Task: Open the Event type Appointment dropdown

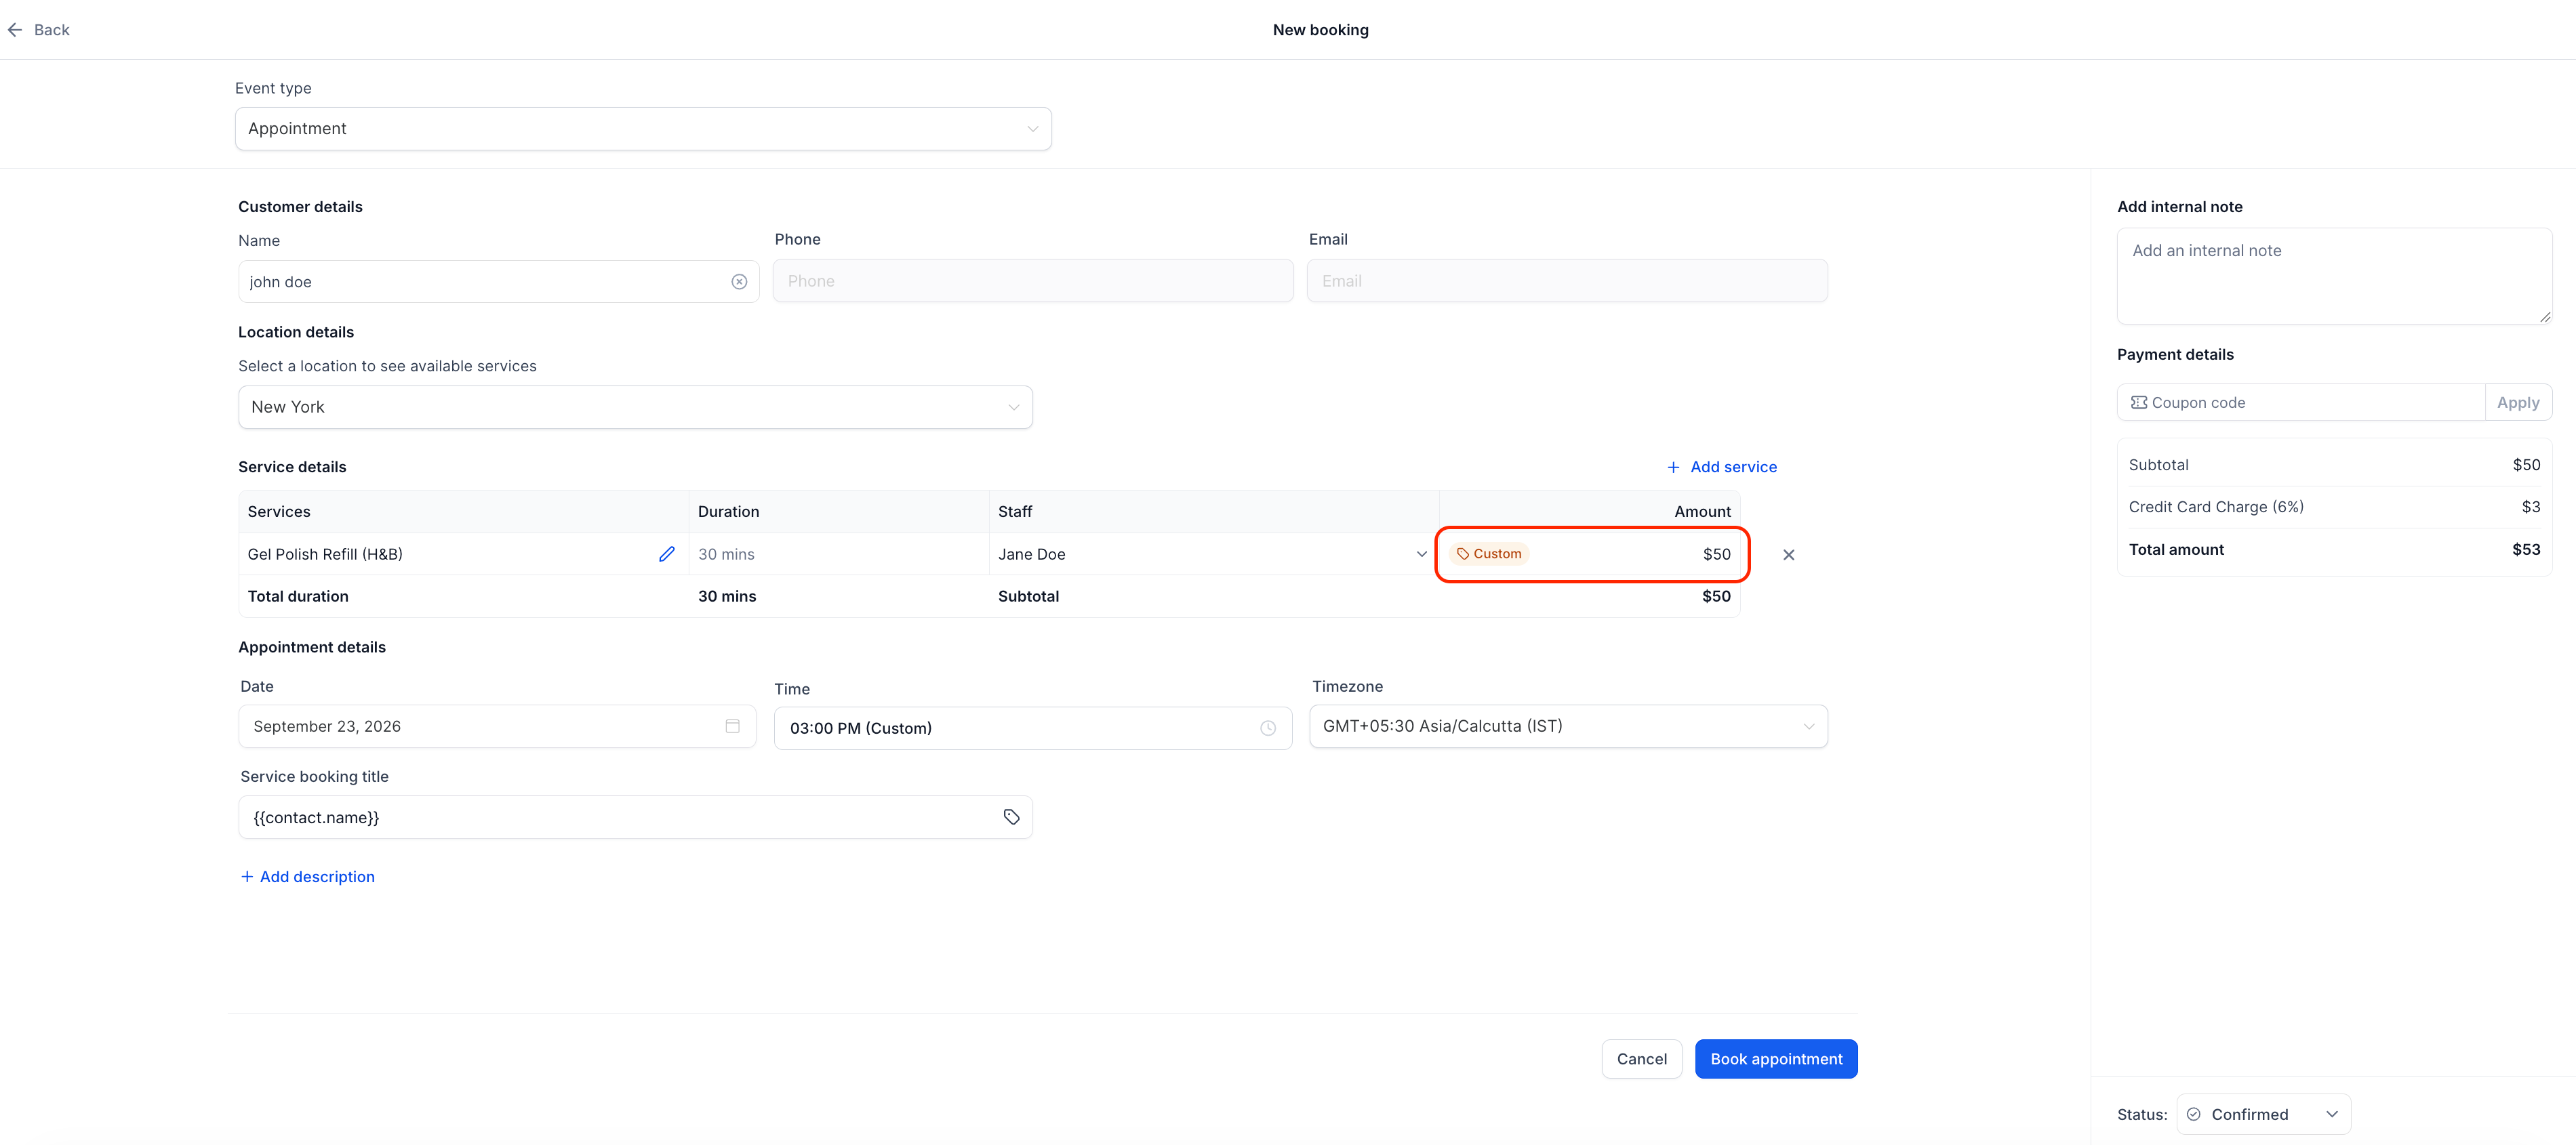Action: point(643,129)
